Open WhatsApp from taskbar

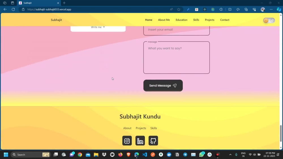coord(201,154)
